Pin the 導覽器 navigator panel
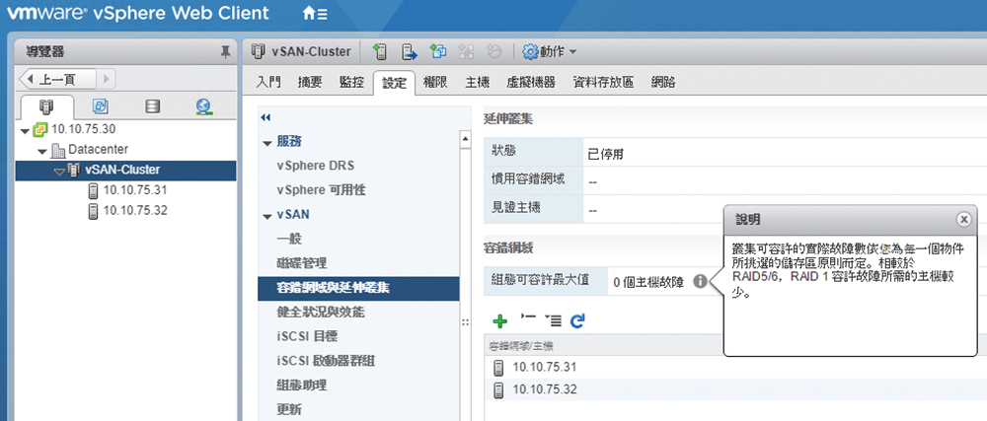Viewport: 987px width, 421px height. (x=225, y=52)
